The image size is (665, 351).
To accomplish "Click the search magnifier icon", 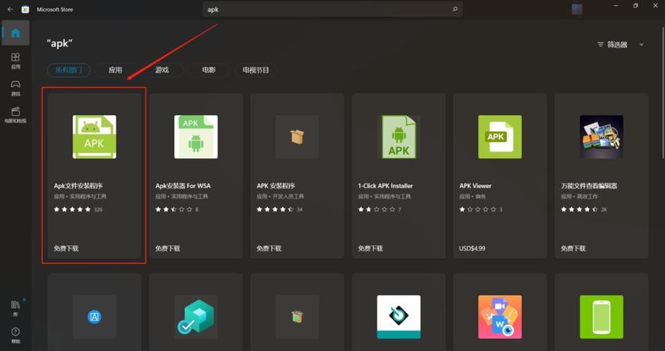I will (455, 9).
